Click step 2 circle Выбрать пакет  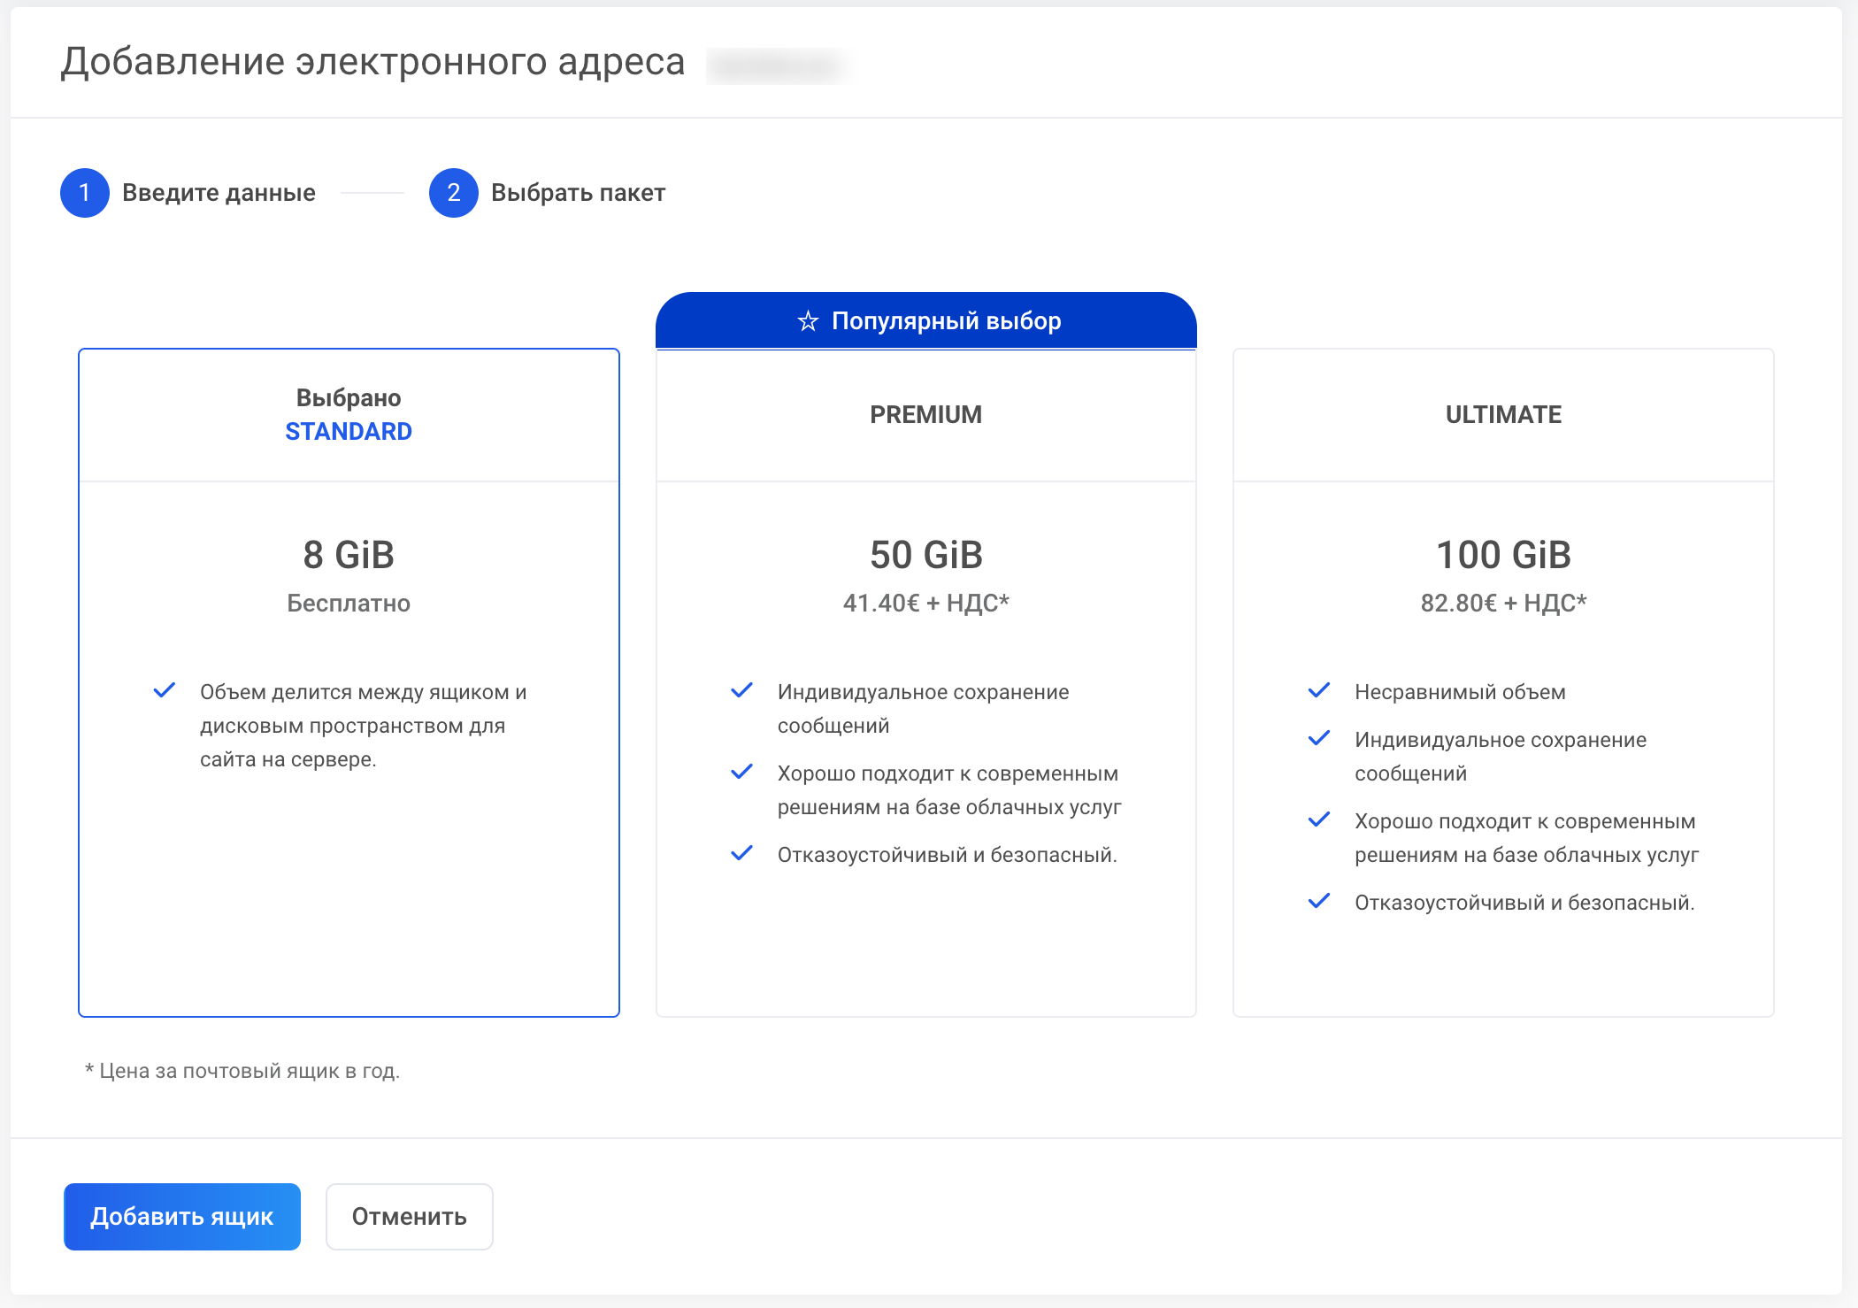[x=454, y=193]
